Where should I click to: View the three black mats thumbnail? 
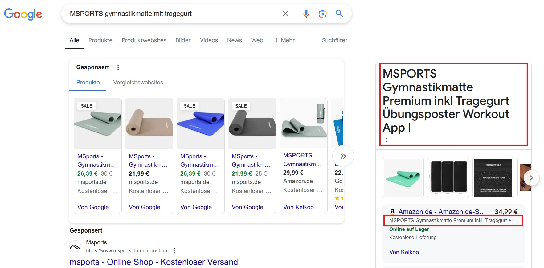point(448,178)
